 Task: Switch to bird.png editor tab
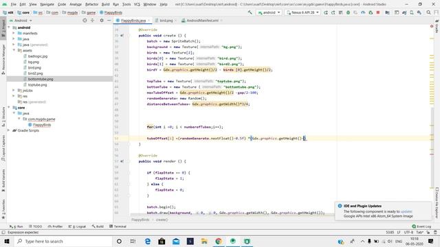(x=166, y=21)
